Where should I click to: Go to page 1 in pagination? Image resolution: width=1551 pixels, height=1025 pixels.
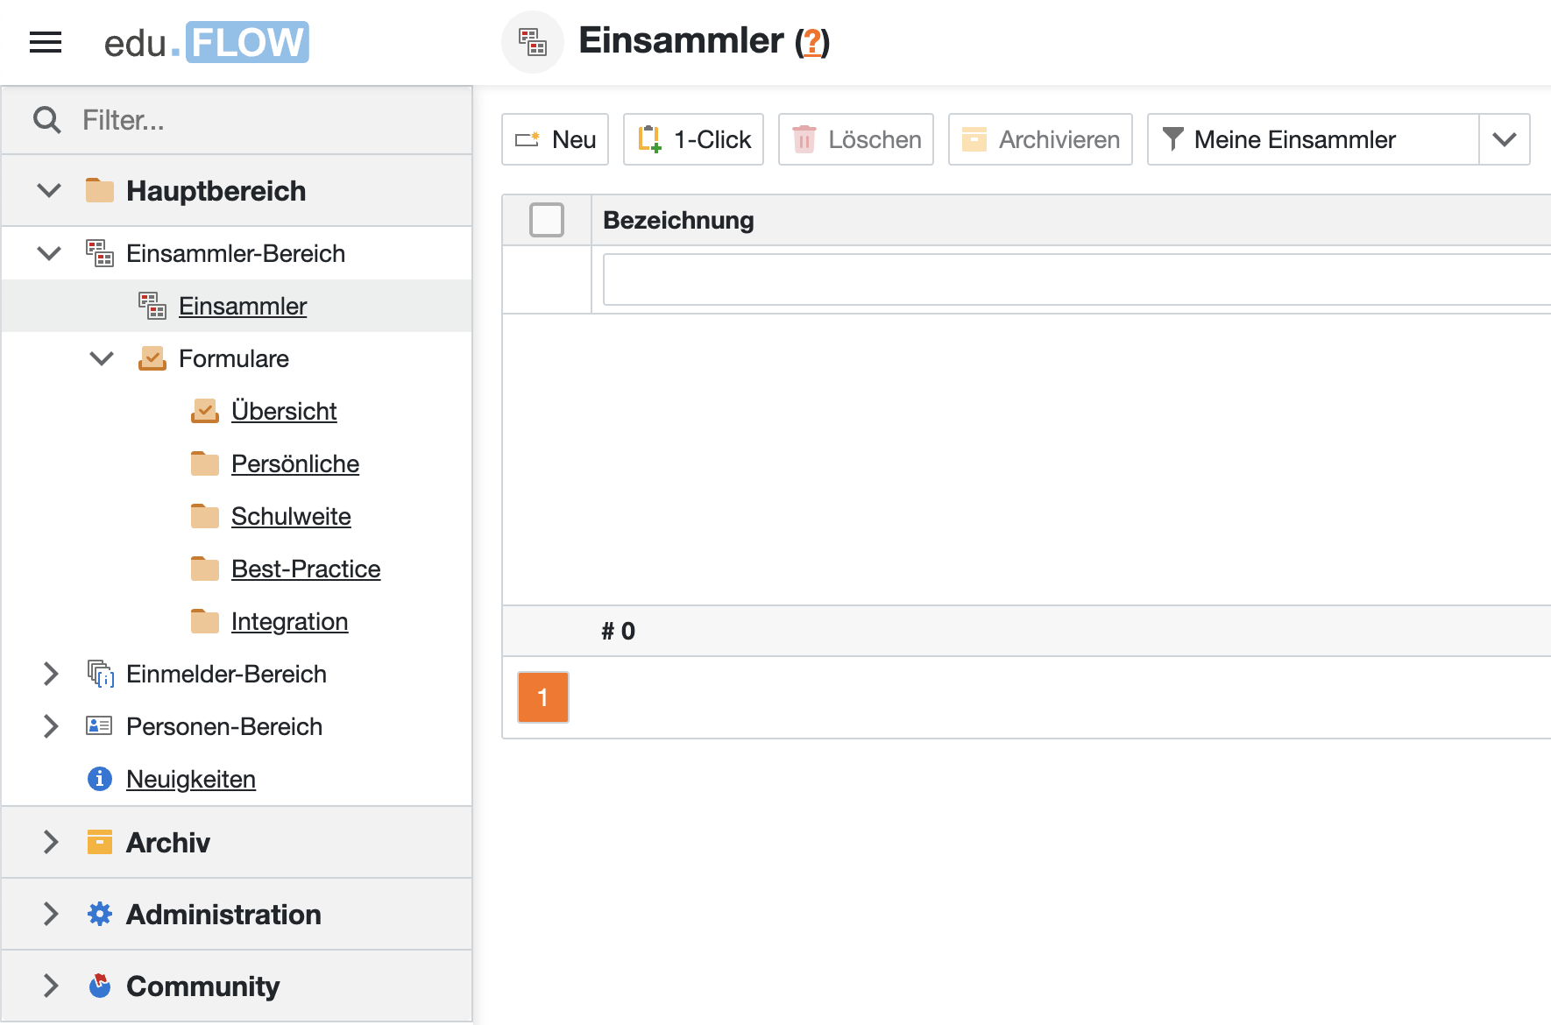(543, 697)
